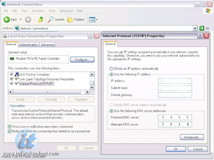Click items list scroll down arrow
This screenshot has height=160, width=214.
tap(92, 87)
